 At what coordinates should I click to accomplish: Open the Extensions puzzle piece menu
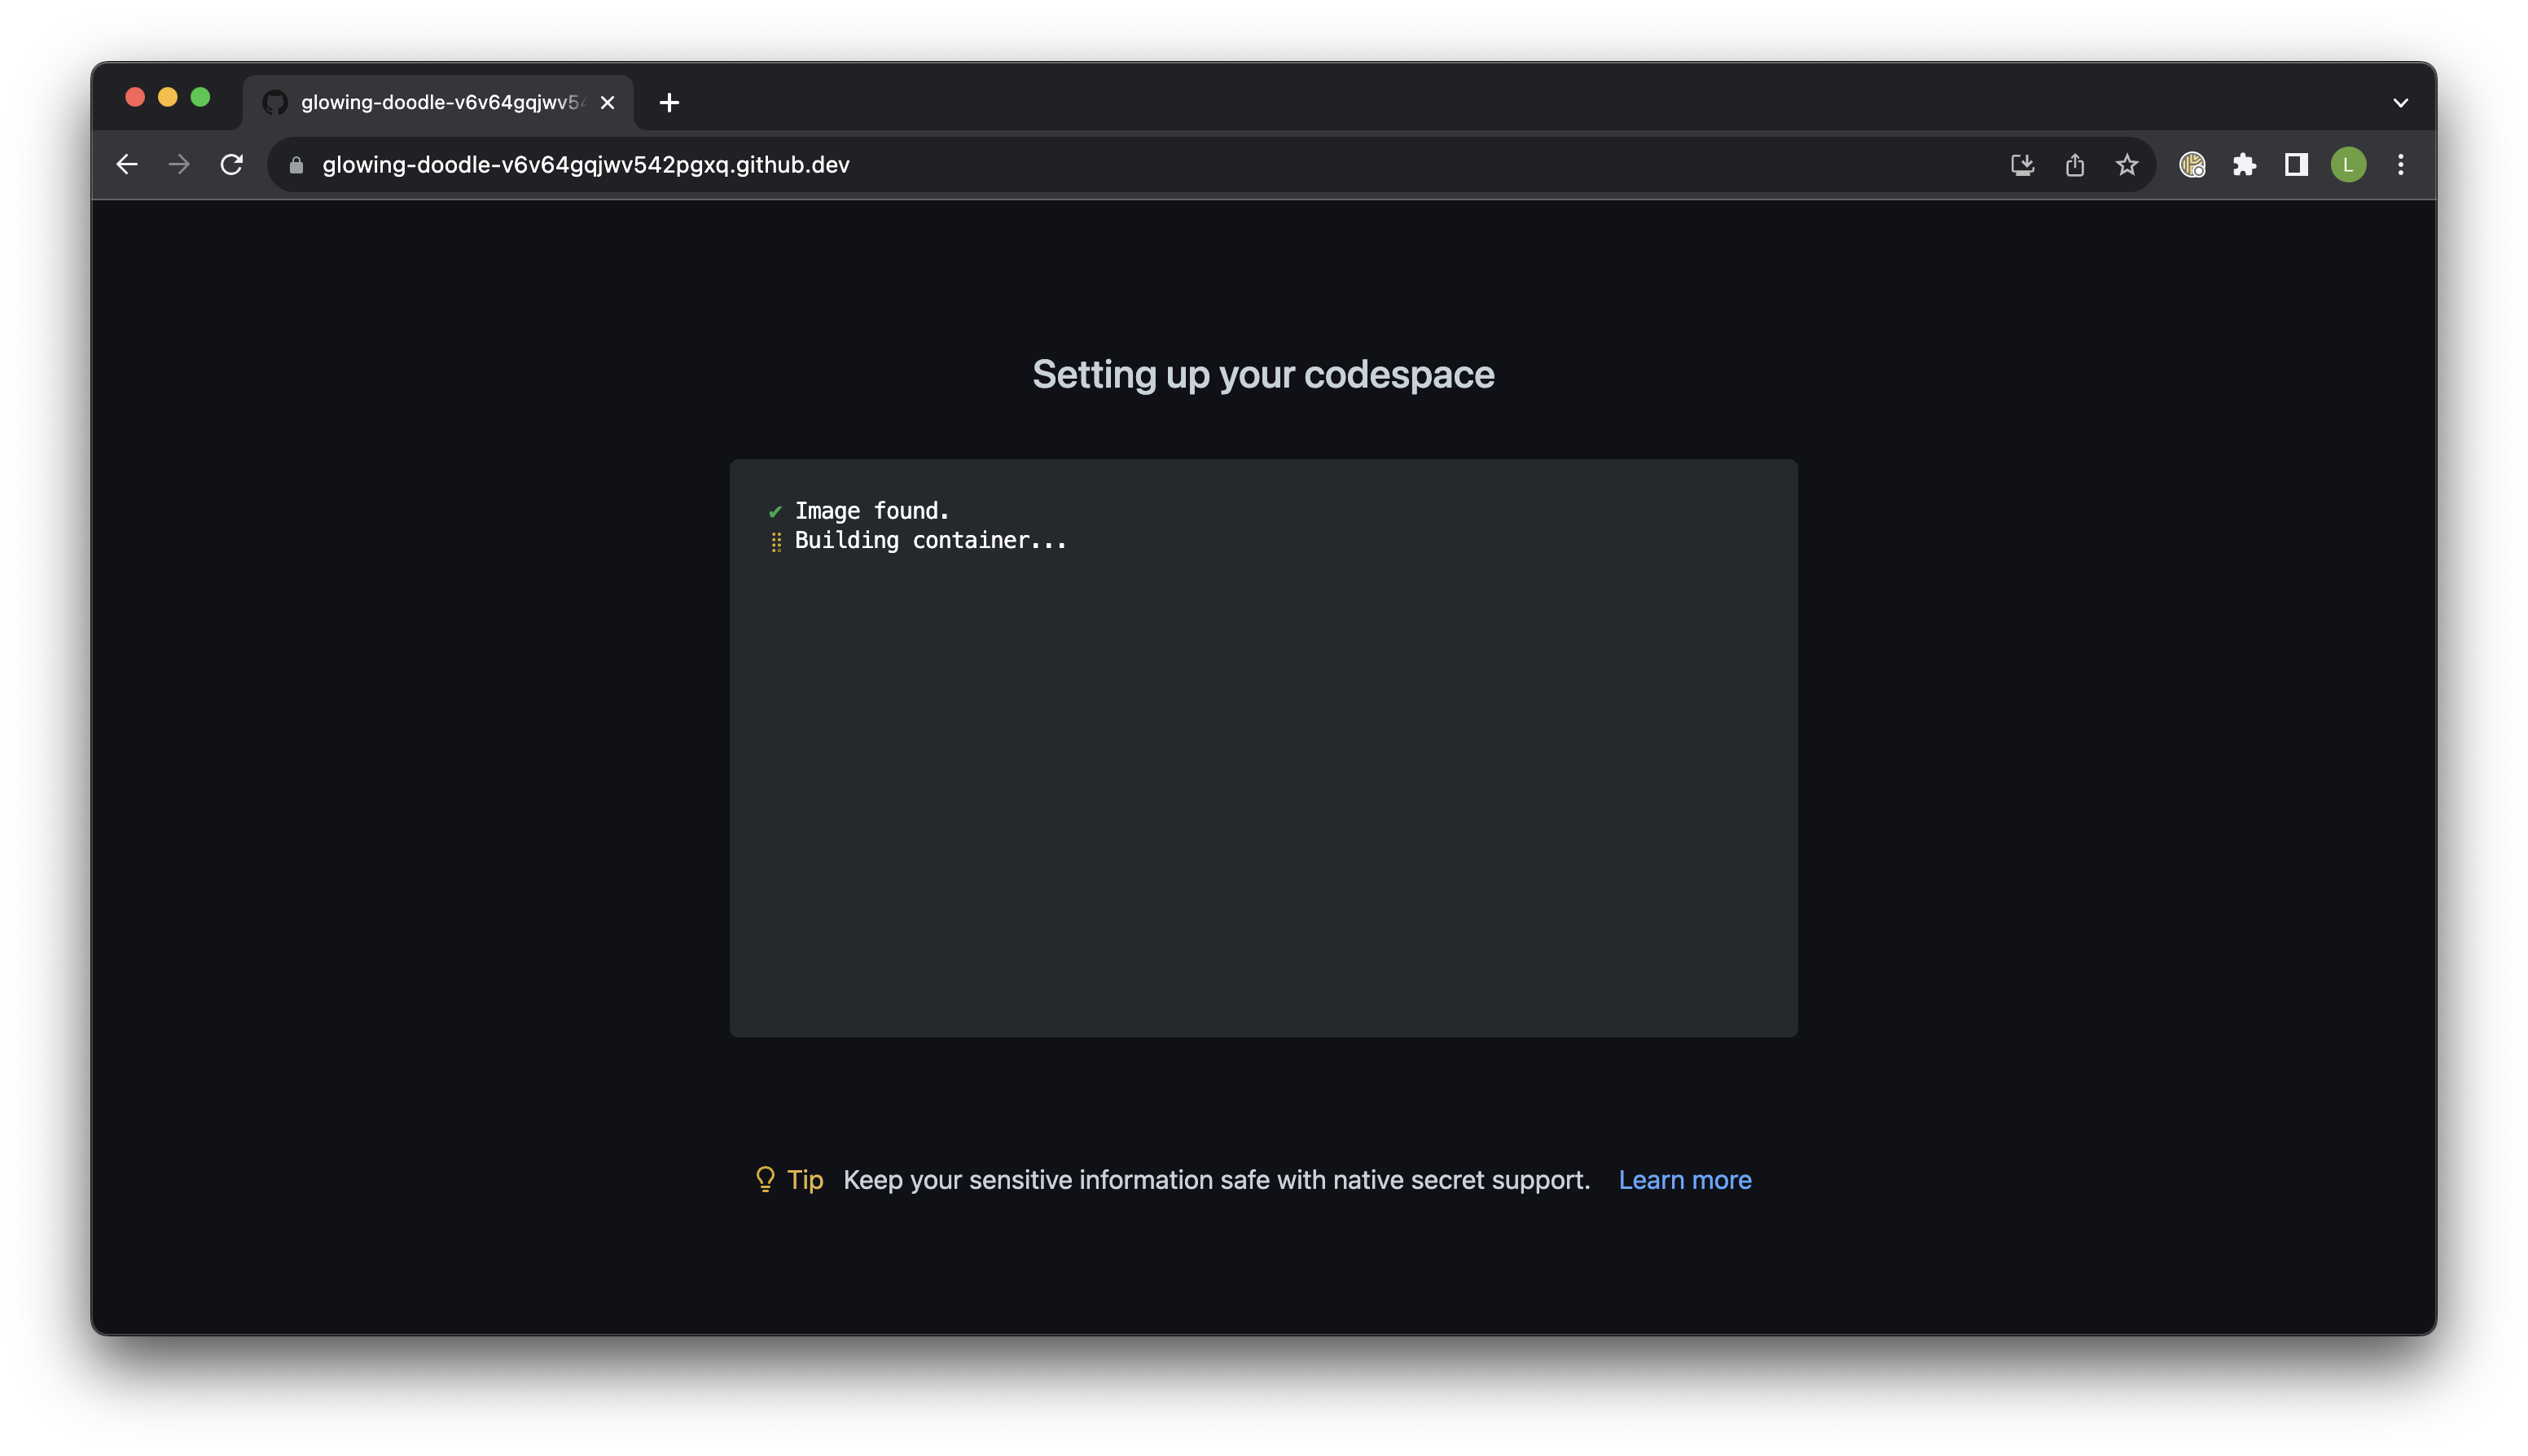point(2244,165)
